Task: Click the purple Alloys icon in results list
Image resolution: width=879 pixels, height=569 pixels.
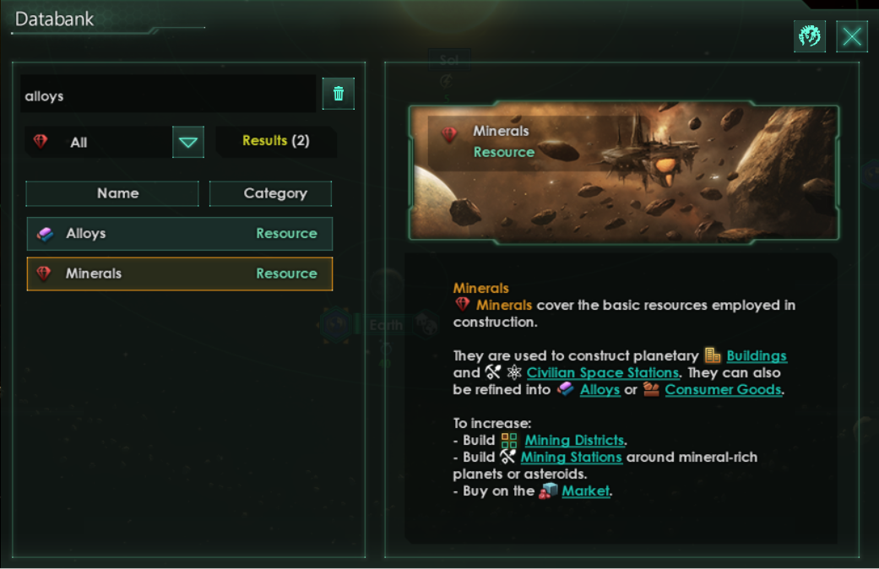Action: (46, 235)
